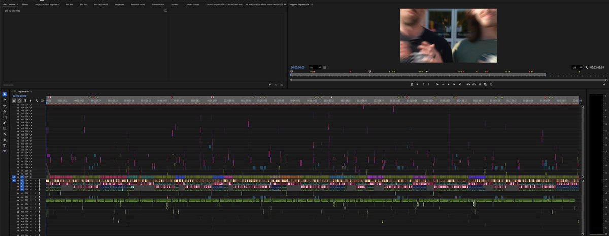Open Bin: Day02Build tab
The width and height of the screenshot is (609, 236).
(100, 4)
